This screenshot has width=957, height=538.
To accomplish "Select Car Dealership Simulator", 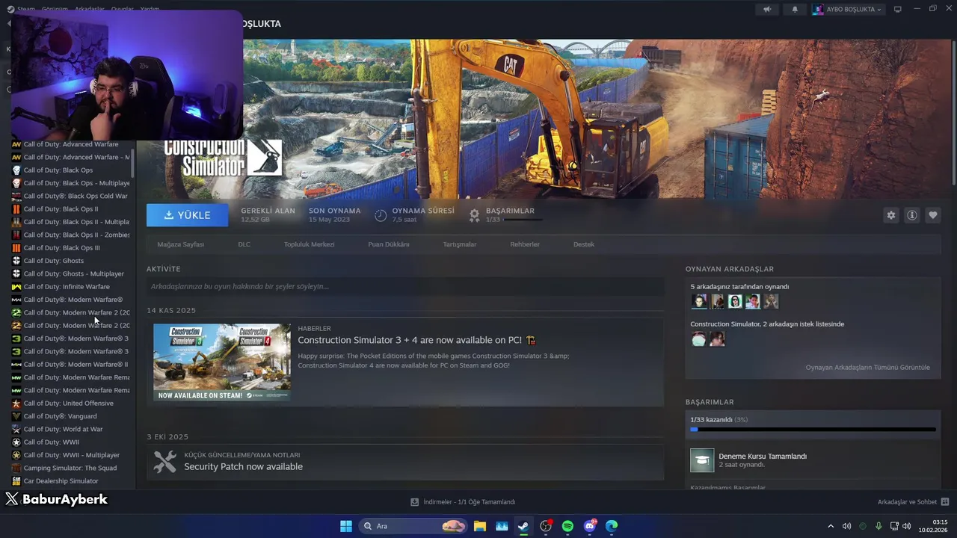I will [x=61, y=481].
